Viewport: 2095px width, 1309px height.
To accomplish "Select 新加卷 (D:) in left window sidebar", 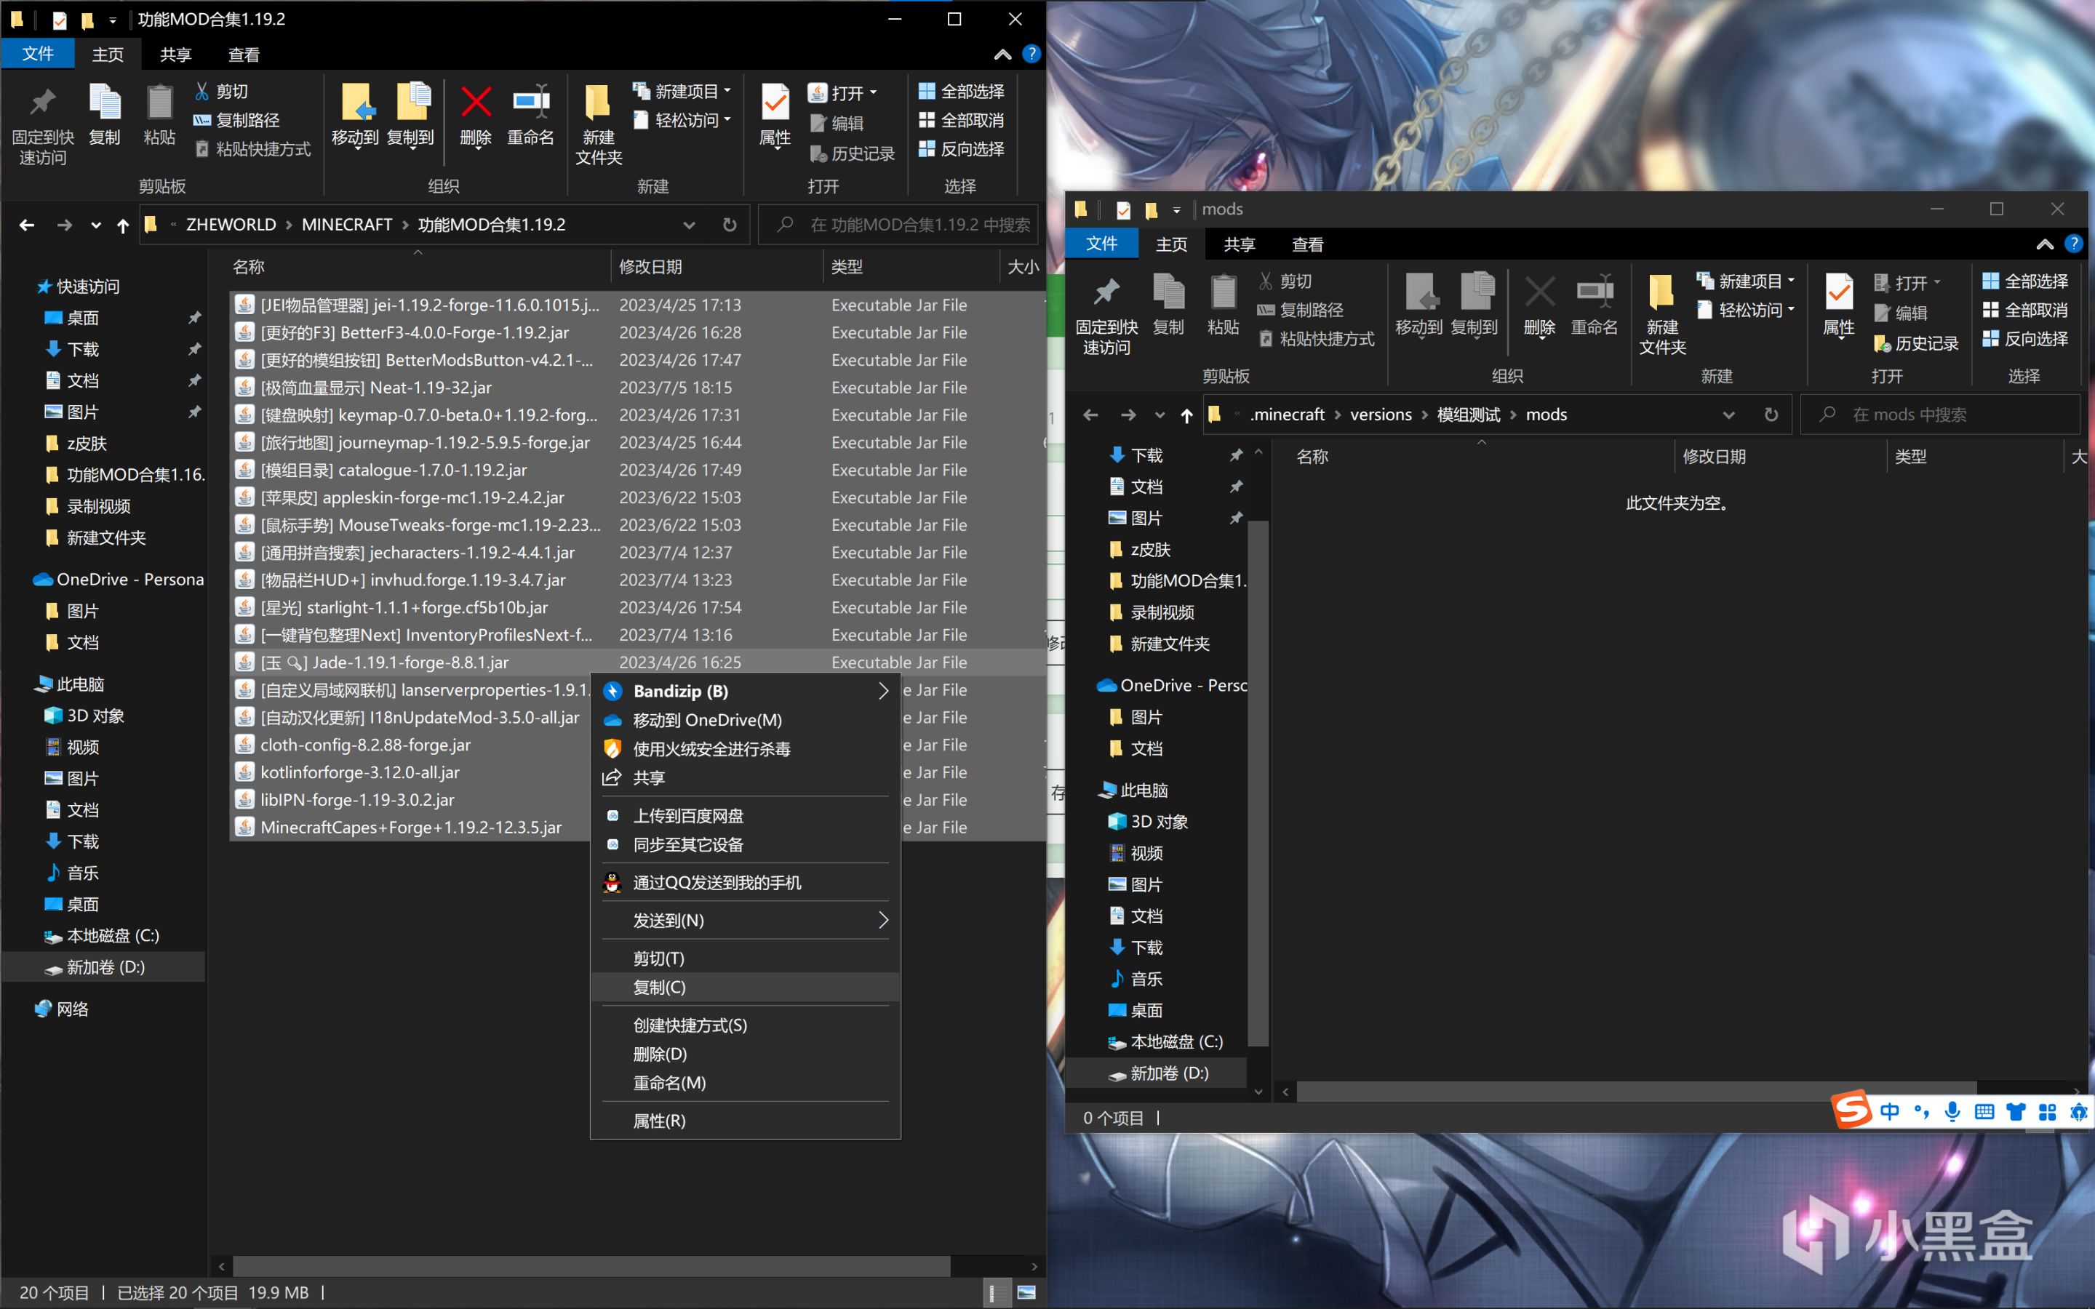I will point(105,967).
